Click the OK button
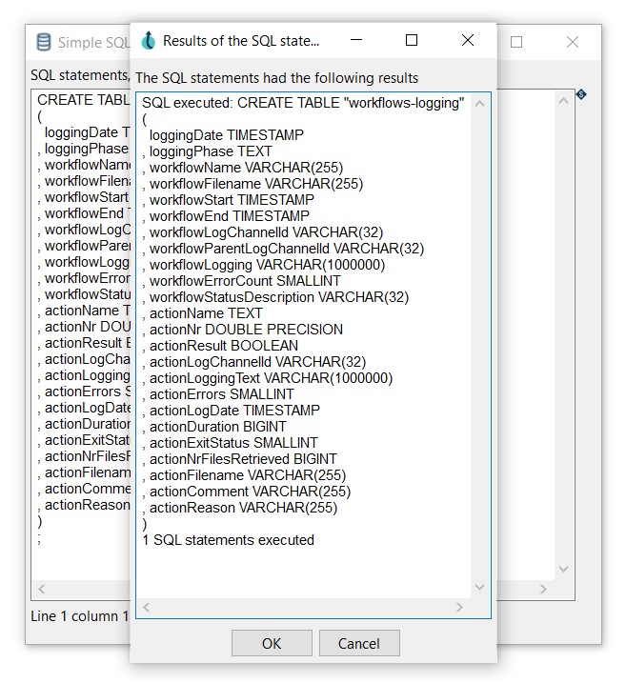The height and width of the screenshot is (683, 626). 271,643
